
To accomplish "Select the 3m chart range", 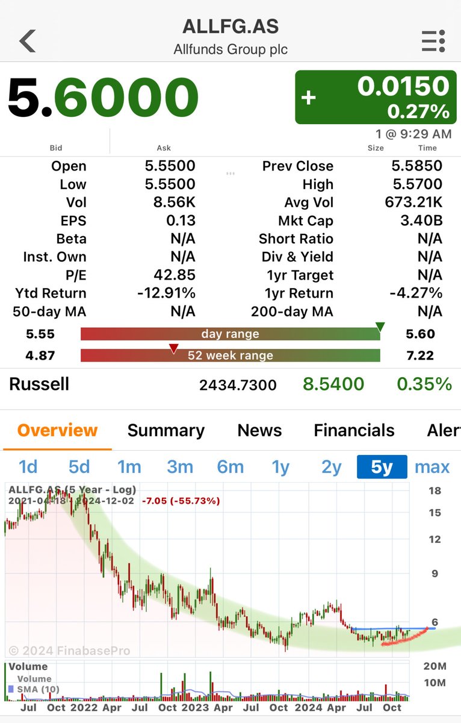I will click(x=180, y=467).
